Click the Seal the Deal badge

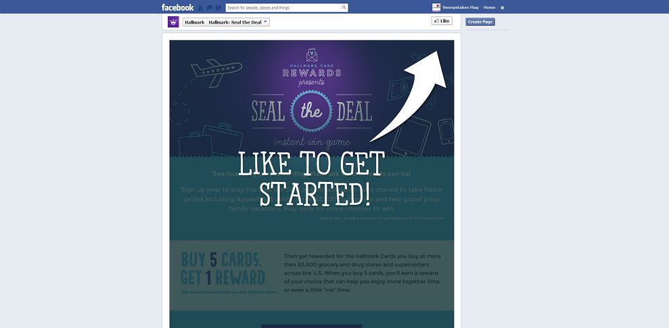(x=311, y=111)
